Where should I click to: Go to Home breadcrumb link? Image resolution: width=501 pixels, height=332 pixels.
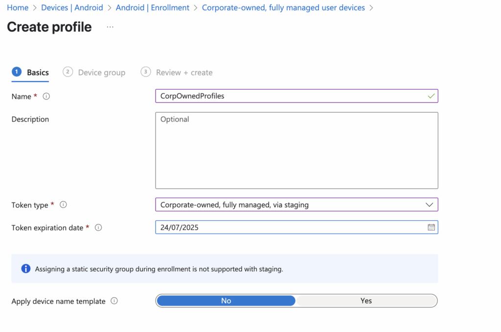pos(18,8)
